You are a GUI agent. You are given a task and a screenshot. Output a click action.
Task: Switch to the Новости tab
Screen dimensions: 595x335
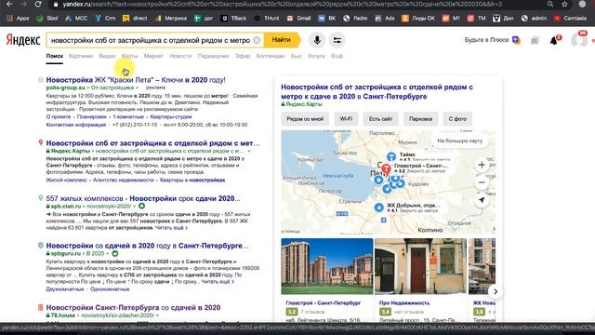tap(180, 56)
